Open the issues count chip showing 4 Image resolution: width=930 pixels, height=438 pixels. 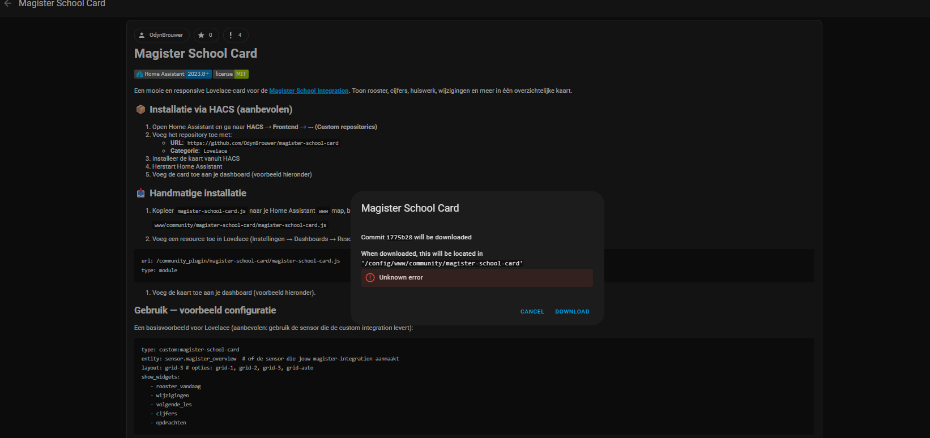tap(236, 35)
